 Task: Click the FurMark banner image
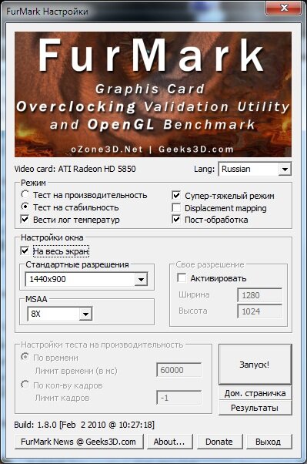[153, 94]
